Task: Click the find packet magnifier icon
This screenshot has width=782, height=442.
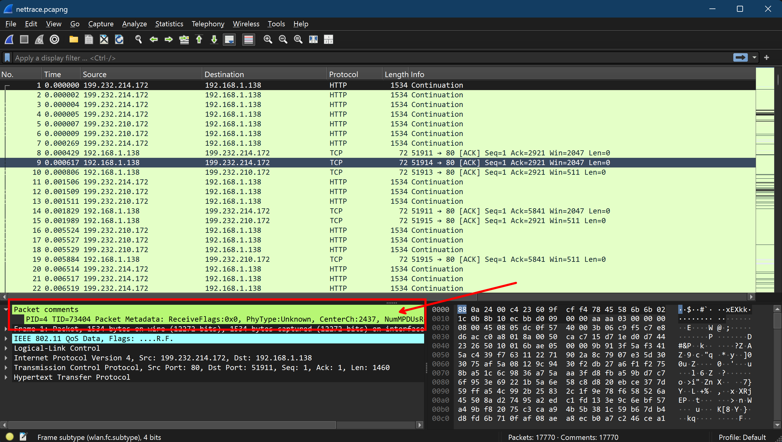Action: pos(139,40)
